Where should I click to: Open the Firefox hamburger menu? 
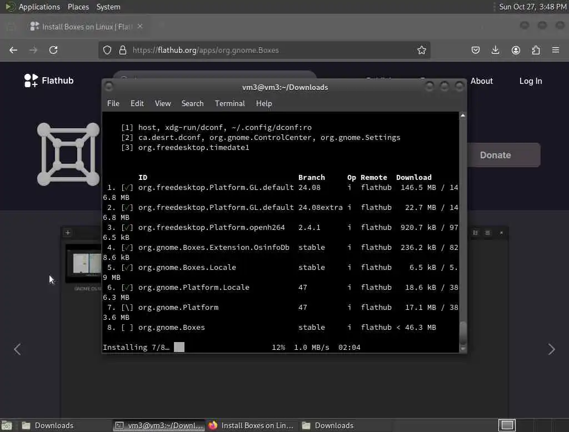(x=556, y=50)
